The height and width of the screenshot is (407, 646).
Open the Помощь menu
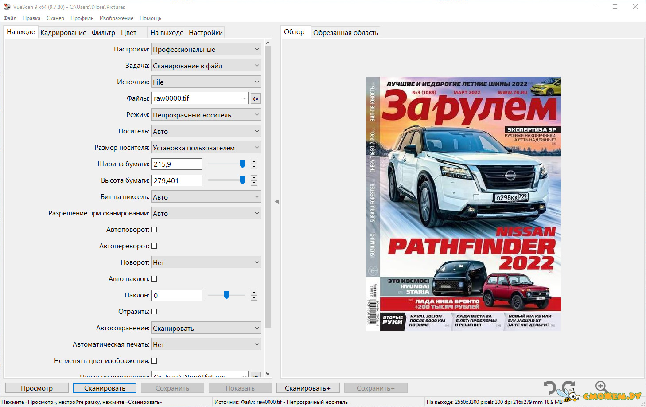(x=151, y=18)
